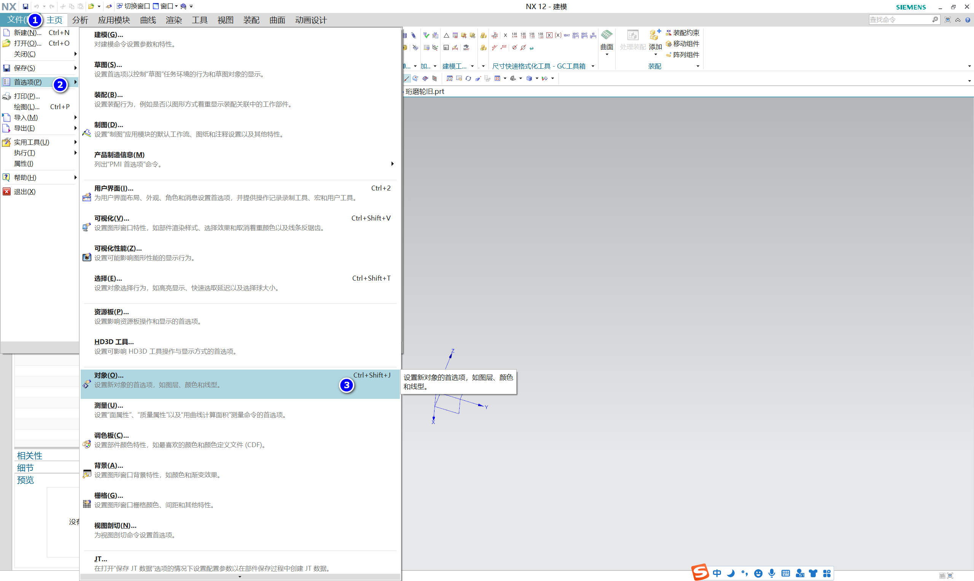Switch to the 应用模块 tab
This screenshot has width=974, height=581.
tap(114, 20)
